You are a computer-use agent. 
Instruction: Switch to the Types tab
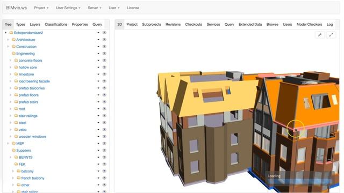20,24
